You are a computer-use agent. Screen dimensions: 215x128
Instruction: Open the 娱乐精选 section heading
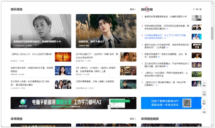pyautogui.click(x=16, y=9)
